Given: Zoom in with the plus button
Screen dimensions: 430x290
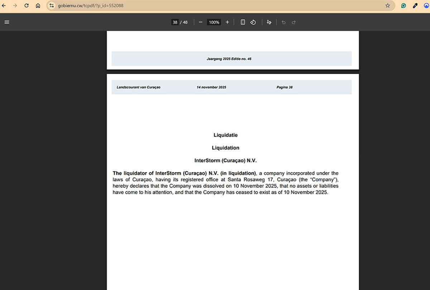Looking at the screenshot, I should [227, 22].
